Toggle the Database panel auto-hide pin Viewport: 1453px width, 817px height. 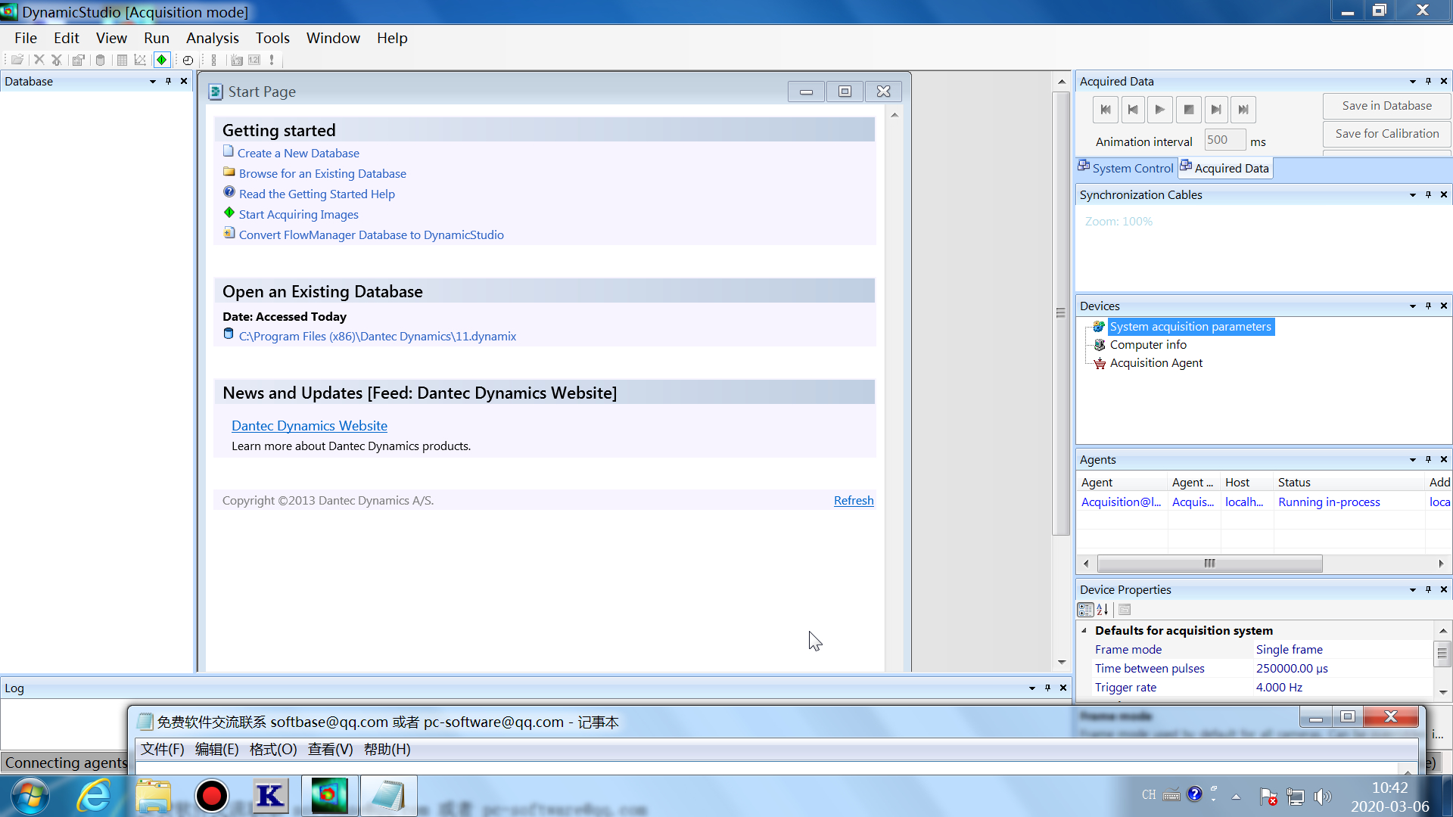click(168, 82)
